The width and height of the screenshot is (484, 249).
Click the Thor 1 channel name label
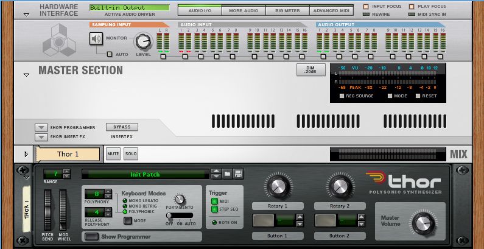[x=68, y=154]
